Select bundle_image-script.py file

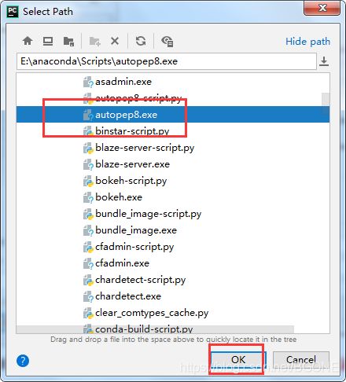(x=148, y=214)
